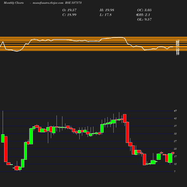
Task: Click the price axis label 12
Action: tap(175, 164)
